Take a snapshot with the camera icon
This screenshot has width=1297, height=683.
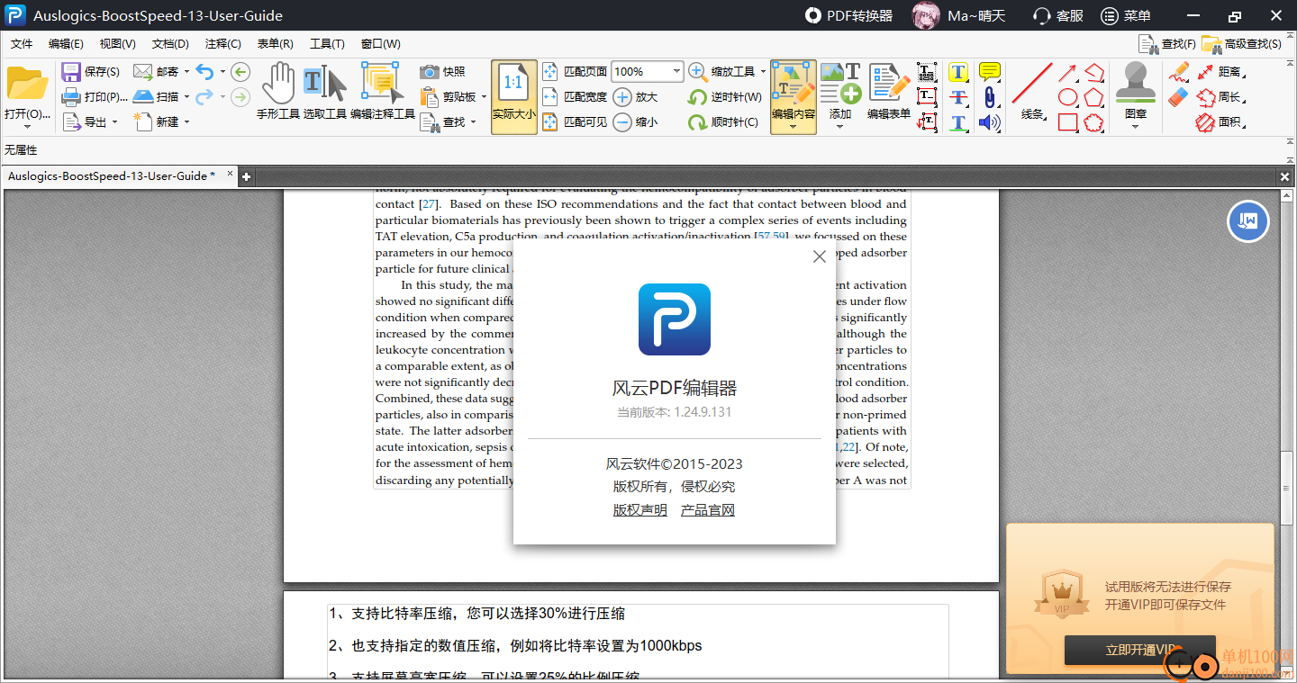pyautogui.click(x=430, y=71)
